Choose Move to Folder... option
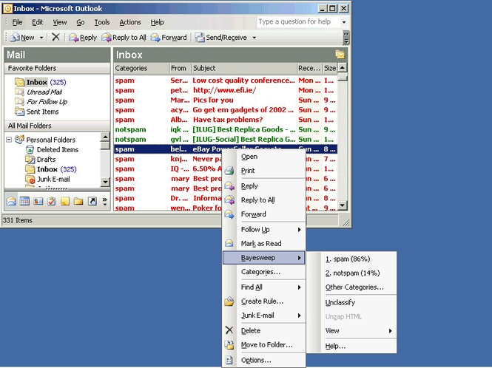This screenshot has height=368, width=492. coord(264,345)
